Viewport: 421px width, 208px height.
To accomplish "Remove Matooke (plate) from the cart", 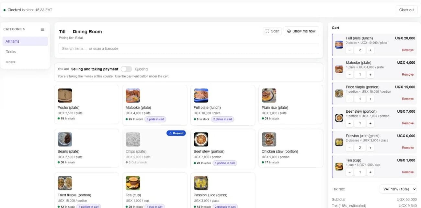I will 408,75.
